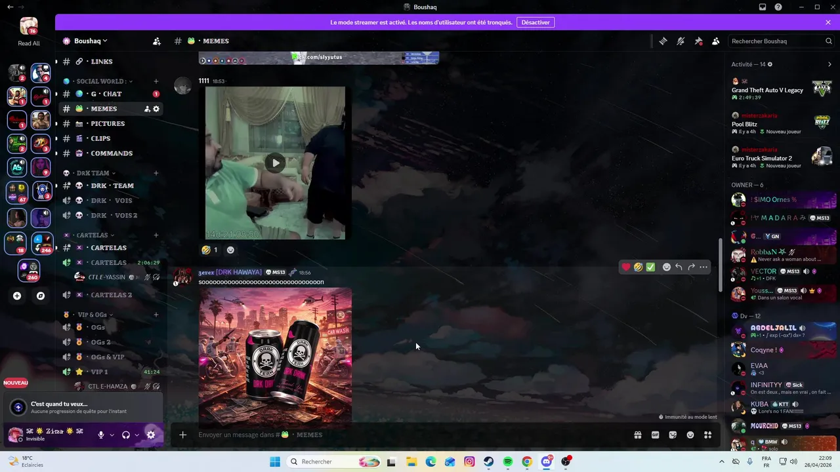Viewport: 840px width, 472px height.
Task: Open Discover servers compass icon
Action: point(41,296)
